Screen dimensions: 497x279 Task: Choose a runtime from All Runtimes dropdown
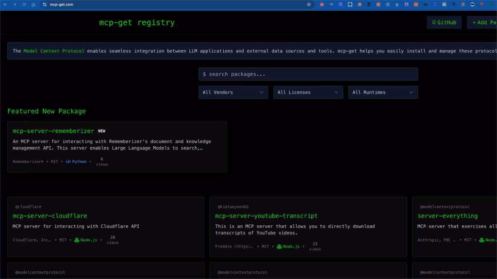click(x=383, y=93)
